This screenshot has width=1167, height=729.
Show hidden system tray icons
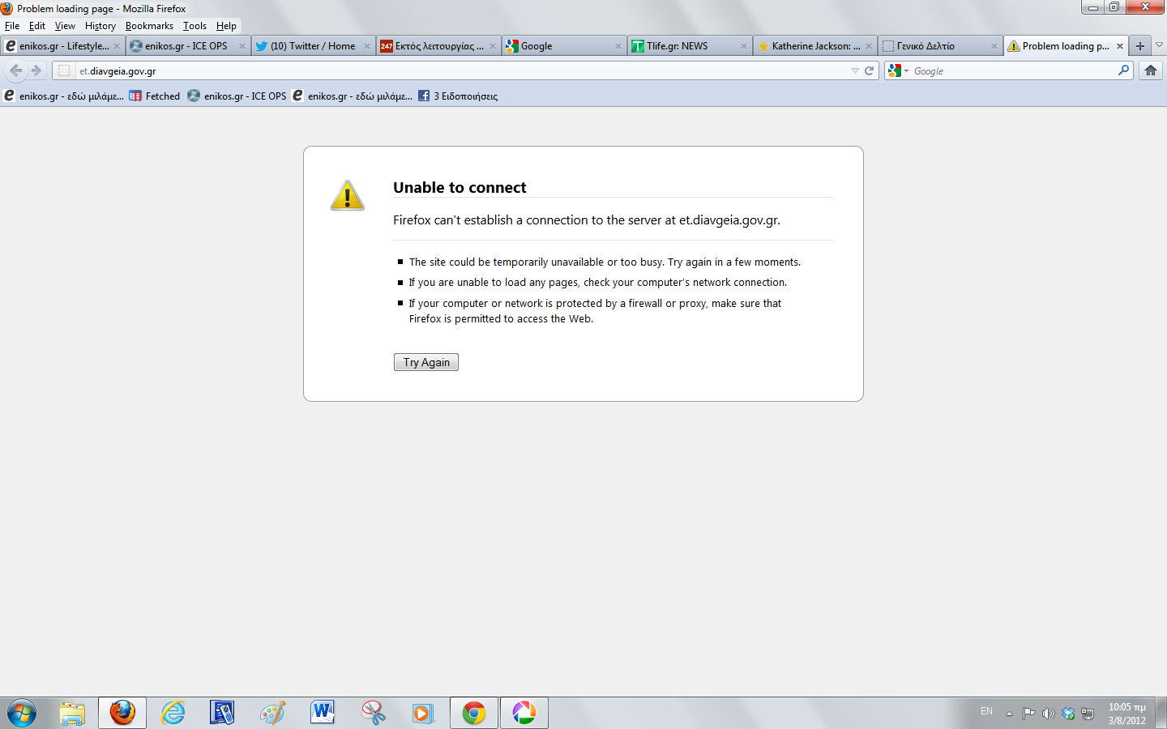pos(1009,714)
